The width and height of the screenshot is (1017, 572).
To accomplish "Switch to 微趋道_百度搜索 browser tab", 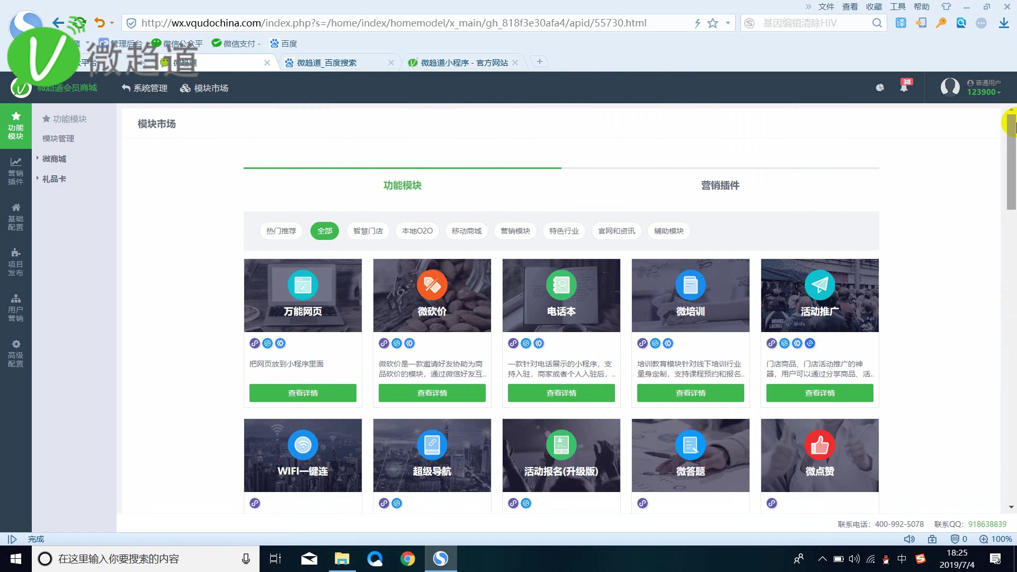I will [x=339, y=62].
